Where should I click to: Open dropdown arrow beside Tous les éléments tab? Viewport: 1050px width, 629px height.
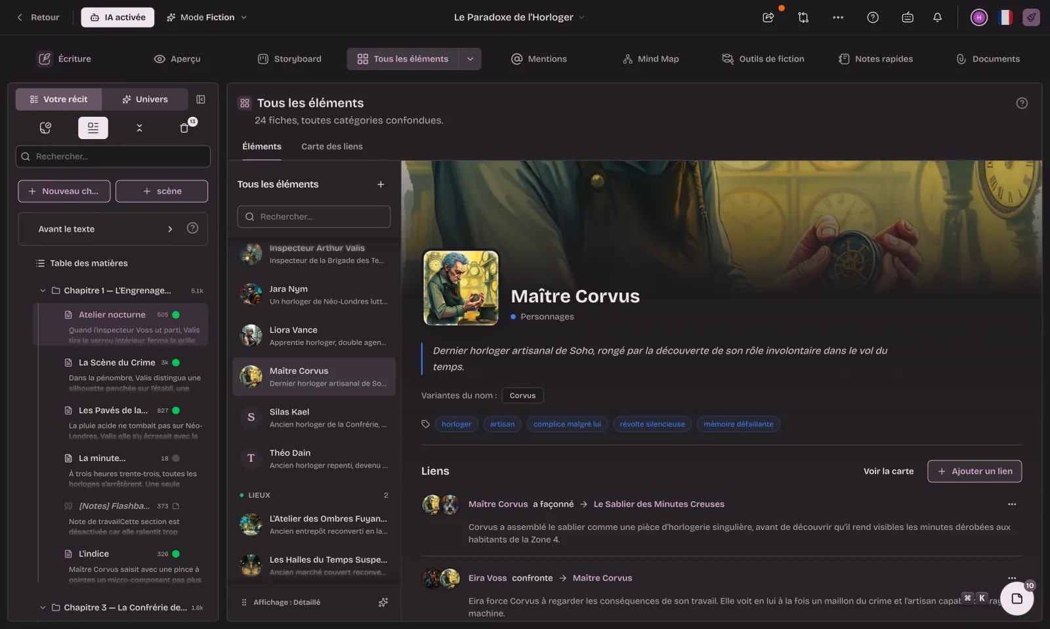470,59
